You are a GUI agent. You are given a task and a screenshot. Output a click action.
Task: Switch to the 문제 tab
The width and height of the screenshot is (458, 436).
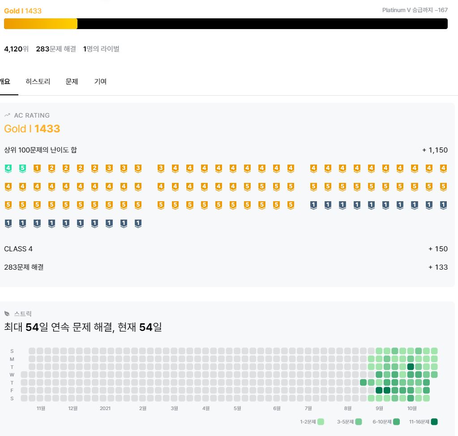point(72,81)
